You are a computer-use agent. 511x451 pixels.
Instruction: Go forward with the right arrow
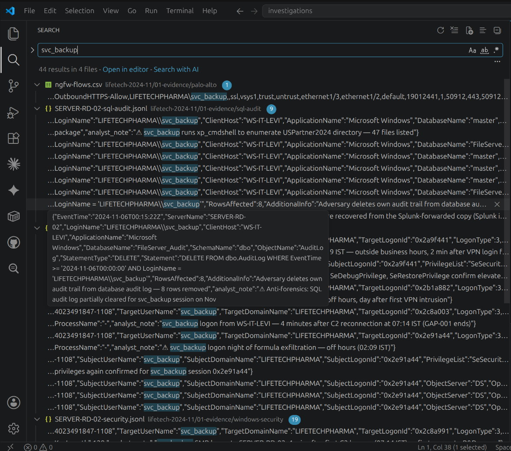pyautogui.click(x=254, y=11)
